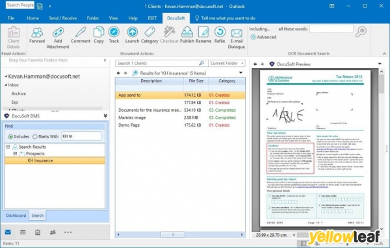
Task: Open People view icon
Action: (x=53, y=232)
